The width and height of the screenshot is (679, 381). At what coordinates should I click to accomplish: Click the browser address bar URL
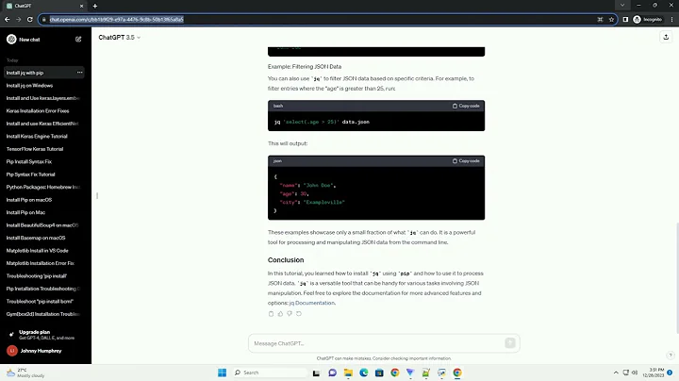click(117, 20)
